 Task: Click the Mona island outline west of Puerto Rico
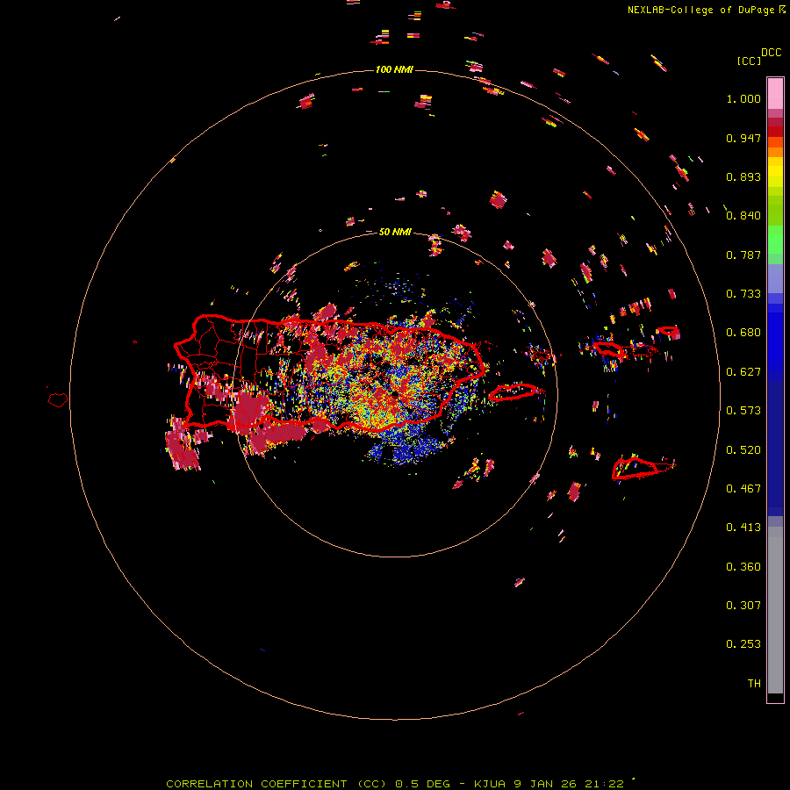click(x=58, y=400)
